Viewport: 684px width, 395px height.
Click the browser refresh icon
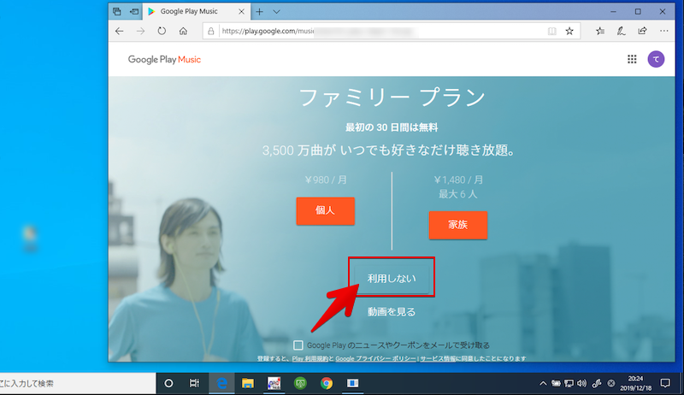point(162,31)
